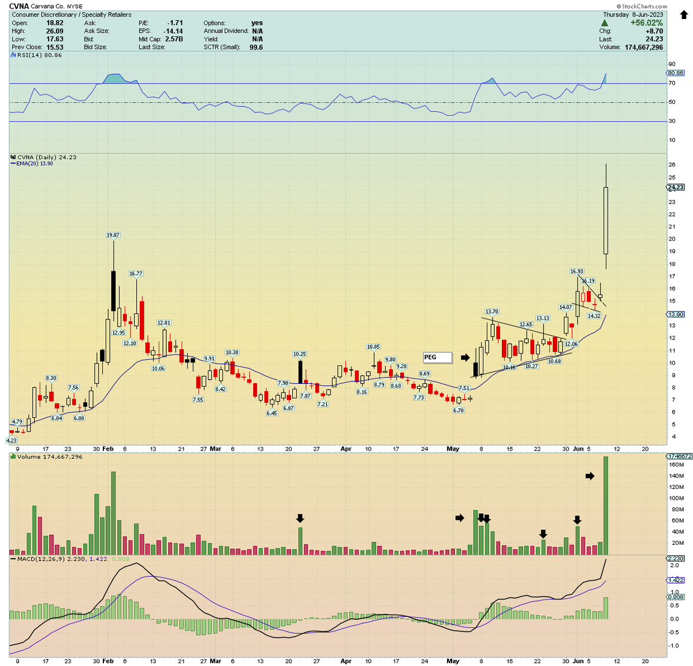
Task: Click the green up-triangle change indicator
Action: (605, 23)
